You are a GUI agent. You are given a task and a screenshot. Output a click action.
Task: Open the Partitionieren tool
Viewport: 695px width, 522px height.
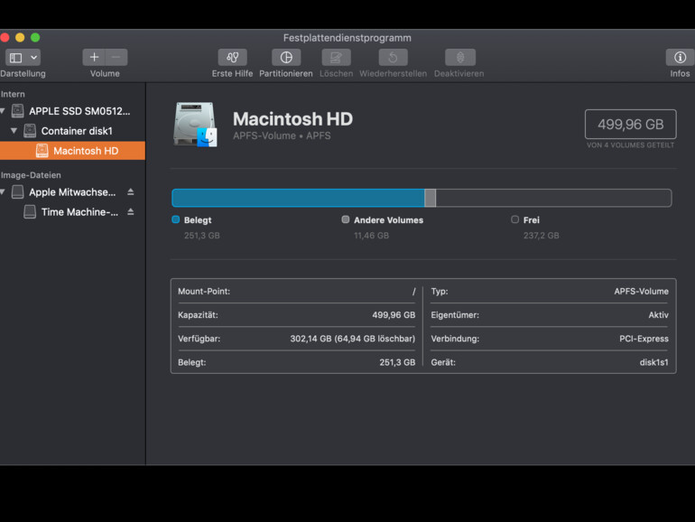tap(286, 58)
